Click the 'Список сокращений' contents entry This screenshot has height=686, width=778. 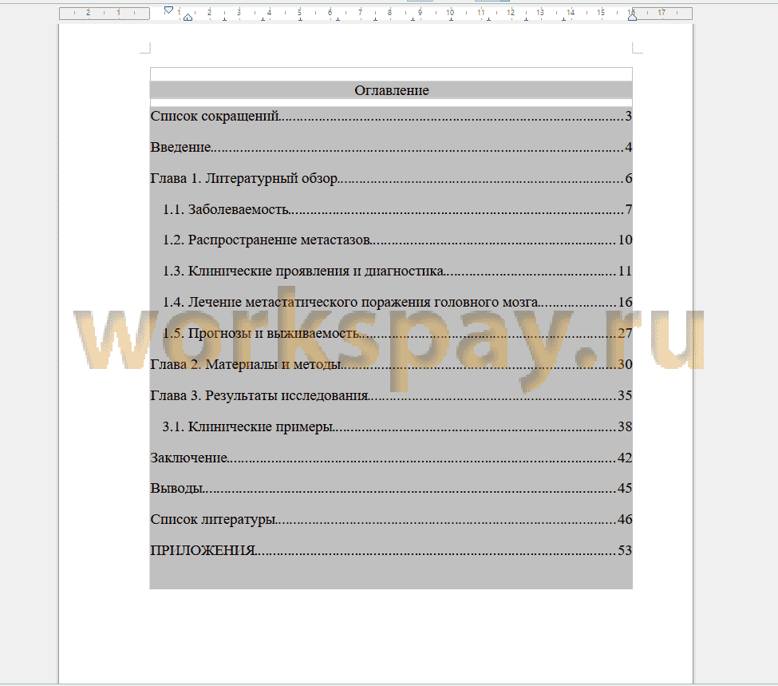(x=391, y=117)
